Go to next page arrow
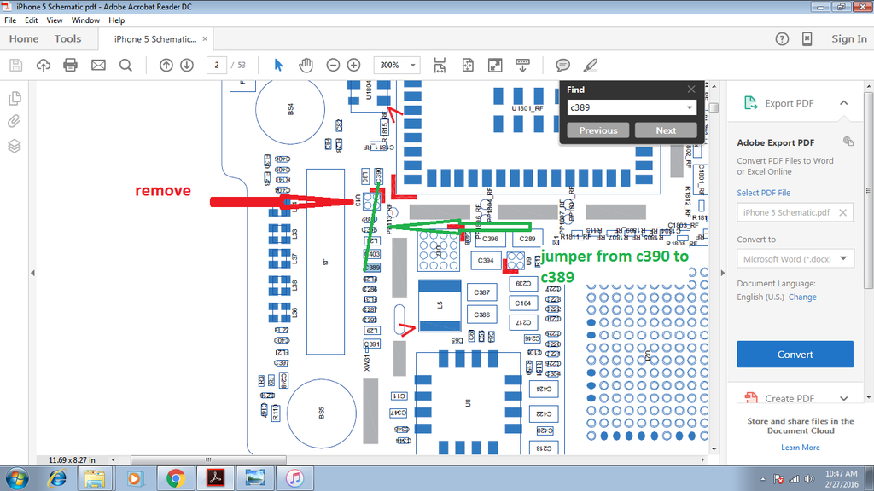Screen dimensions: 874x491 (187, 65)
